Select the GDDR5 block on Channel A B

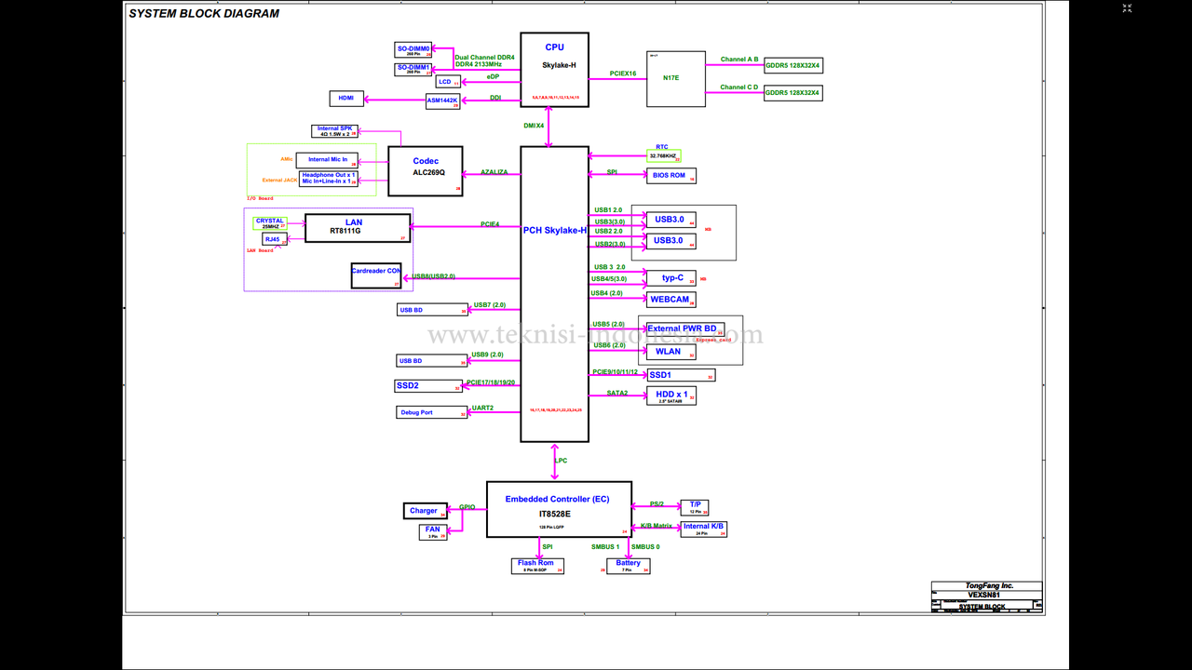pyautogui.click(x=793, y=66)
